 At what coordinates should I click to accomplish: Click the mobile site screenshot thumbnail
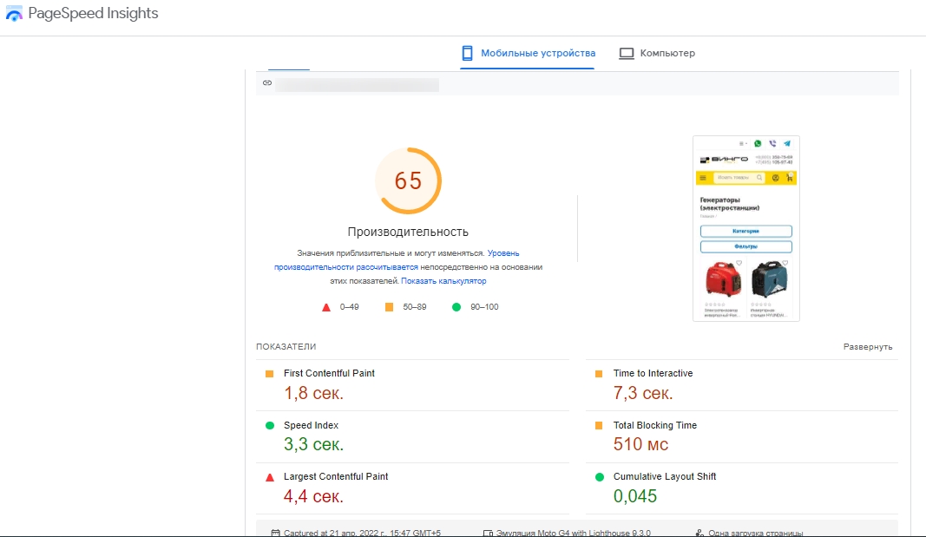(x=745, y=228)
